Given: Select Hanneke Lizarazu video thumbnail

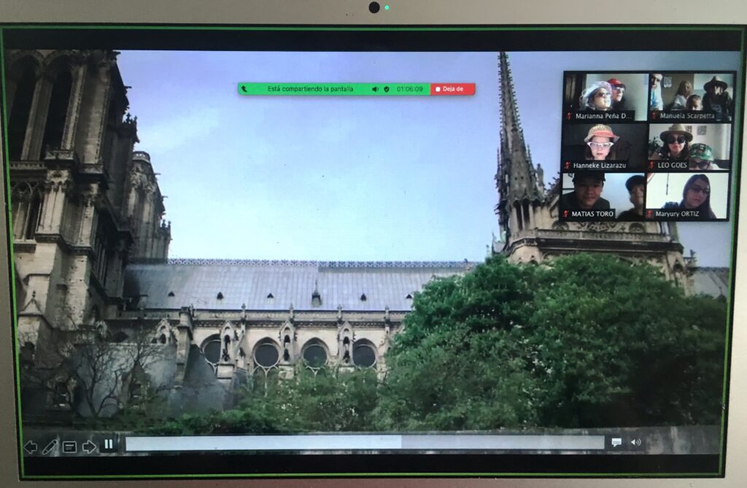Looking at the screenshot, I should coord(604,147).
